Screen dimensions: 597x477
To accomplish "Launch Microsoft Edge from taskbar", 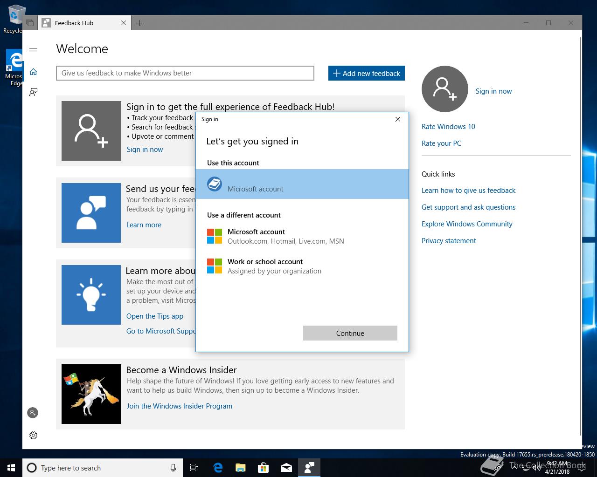I will click(217, 468).
